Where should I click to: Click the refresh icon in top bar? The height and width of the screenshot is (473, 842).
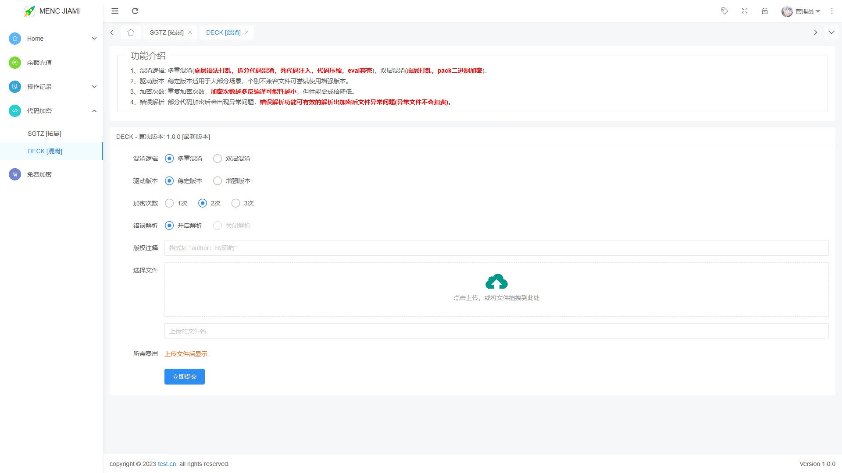[x=135, y=11]
